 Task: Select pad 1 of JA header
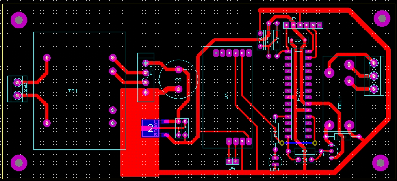coord(236,161)
